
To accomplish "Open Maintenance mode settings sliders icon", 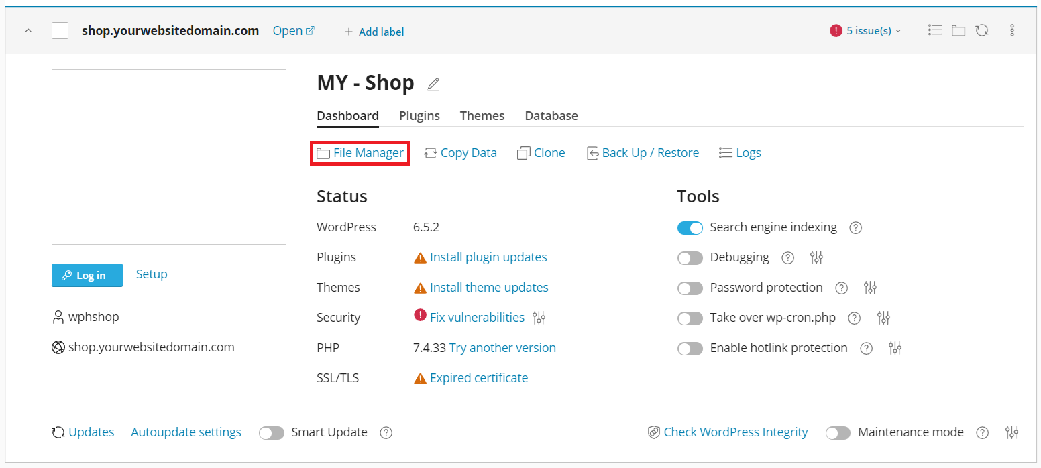I will [1012, 432].
